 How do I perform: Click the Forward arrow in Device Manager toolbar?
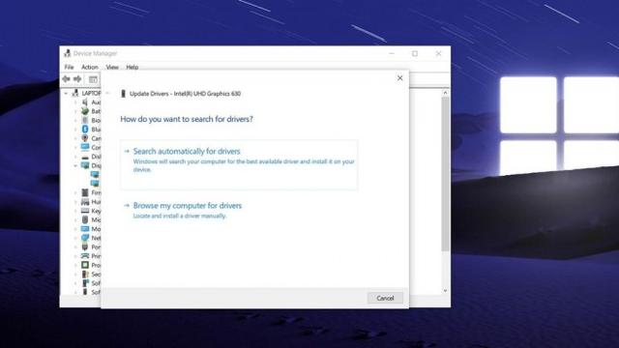coord(77,79)
